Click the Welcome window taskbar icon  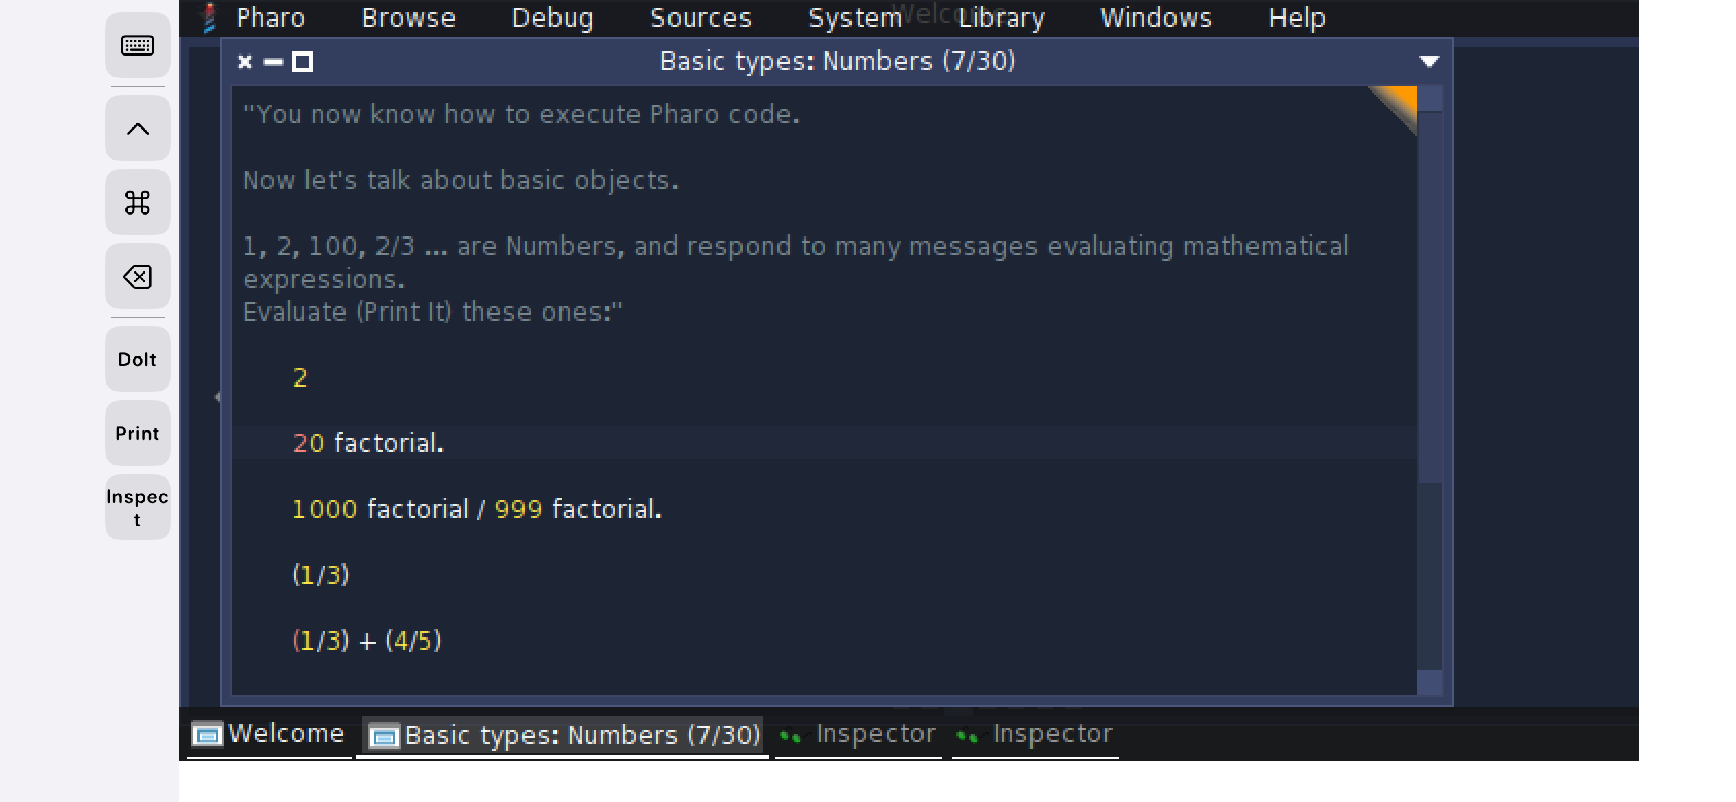(206, 735)
